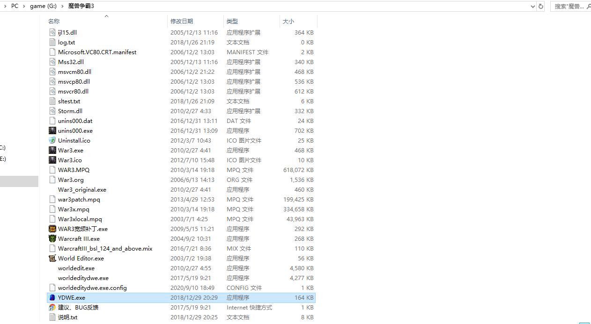Click the refresh icon in address bar
Image resolution: width=591 pixels, height=324 pixels.
point(542,6)
